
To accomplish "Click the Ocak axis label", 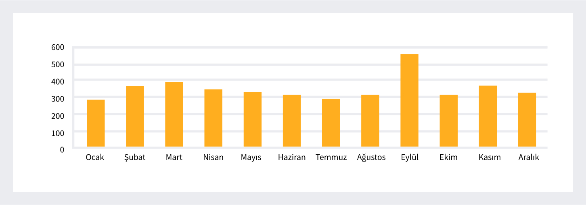I will coord(95,157).
